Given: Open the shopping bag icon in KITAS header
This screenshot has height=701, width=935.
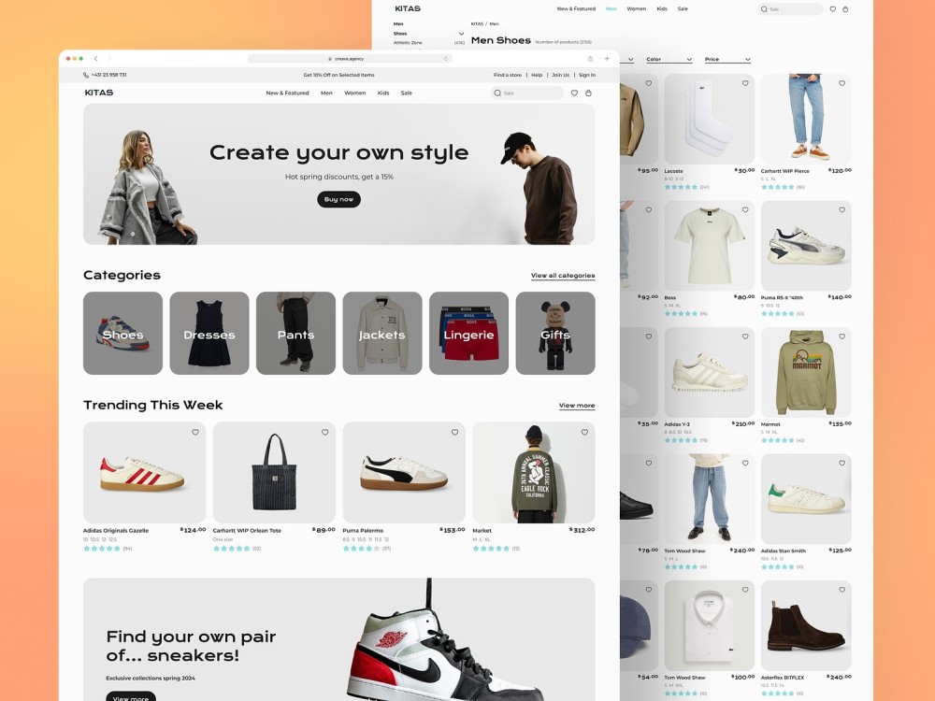Looking at the screenshot, I should 589,93.
